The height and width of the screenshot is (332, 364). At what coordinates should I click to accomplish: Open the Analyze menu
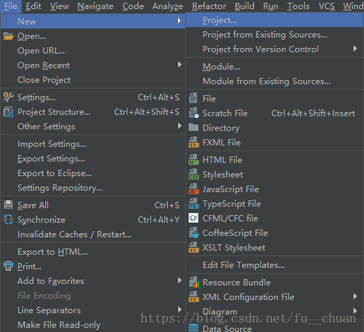tap(168, 6)
